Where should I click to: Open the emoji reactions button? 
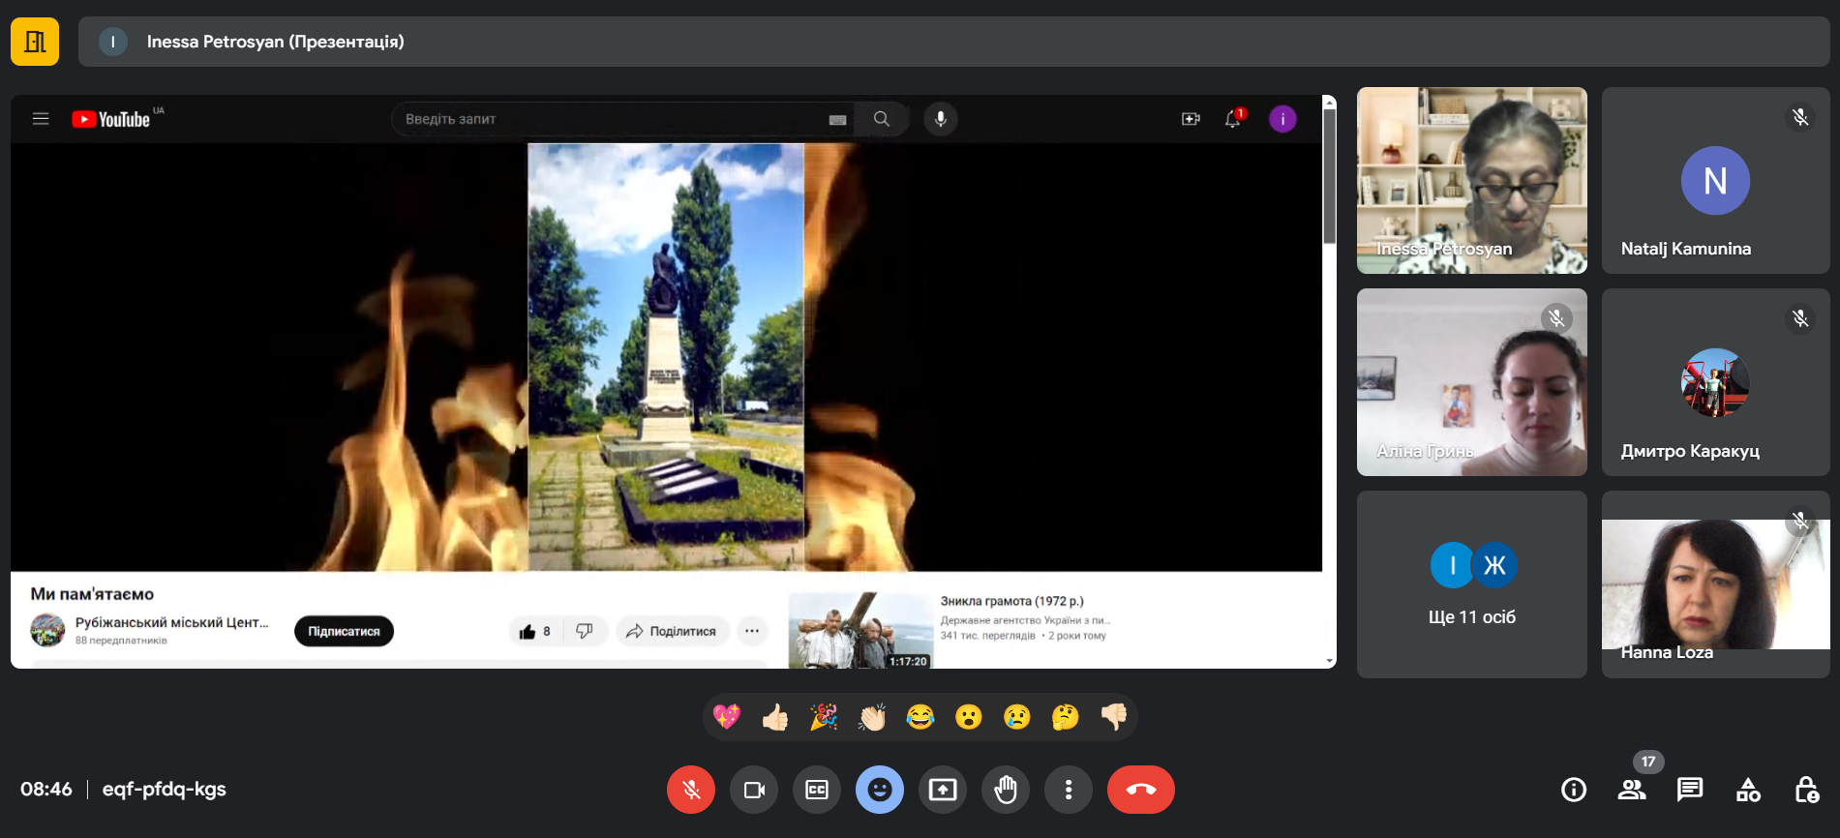(x=880, y=790)
